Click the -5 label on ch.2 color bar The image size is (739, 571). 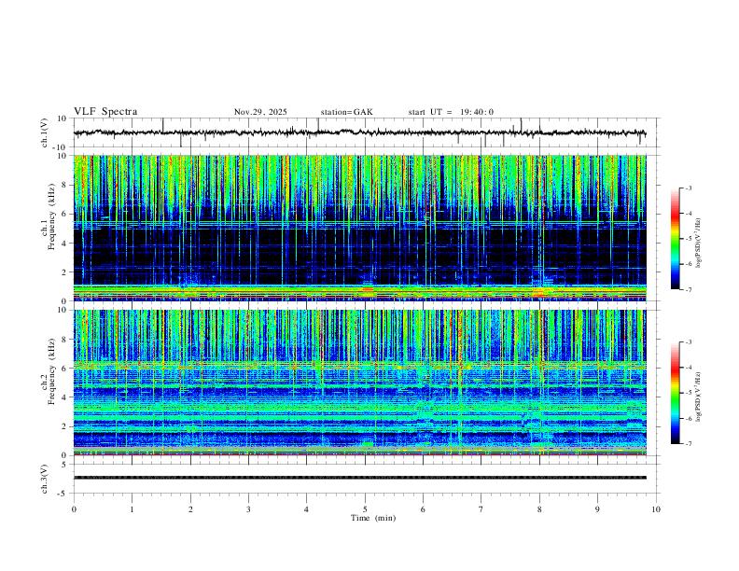click(688, 393)
